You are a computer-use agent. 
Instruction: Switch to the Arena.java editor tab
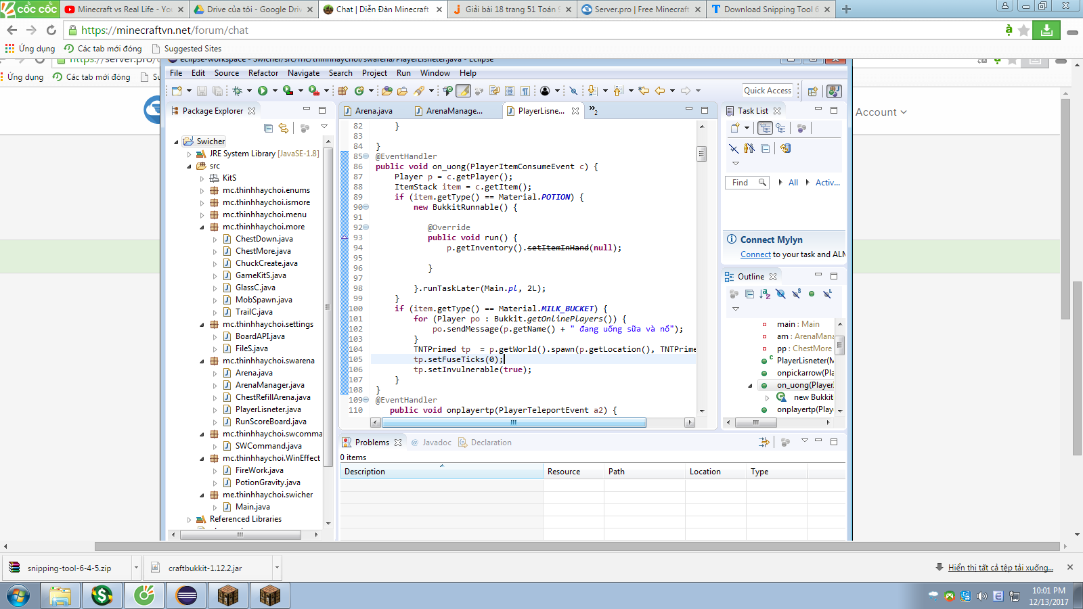[373, 111]
